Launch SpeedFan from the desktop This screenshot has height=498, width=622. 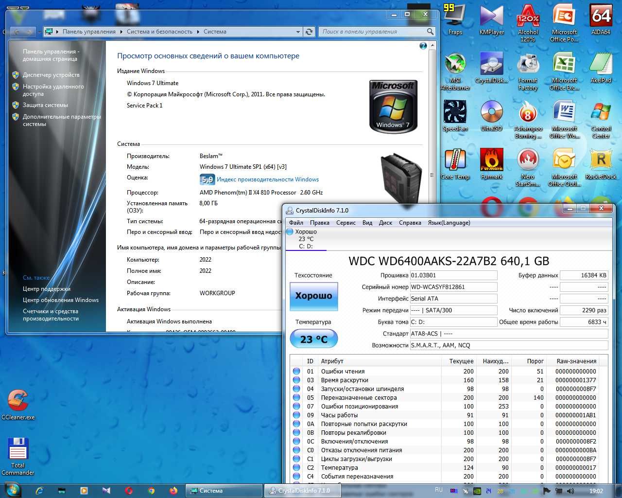pyautogui.click(x=455, y=116)
